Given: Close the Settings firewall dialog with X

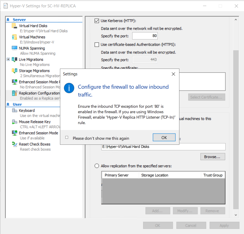Looking at the screenshot, I should coord(173,74).
